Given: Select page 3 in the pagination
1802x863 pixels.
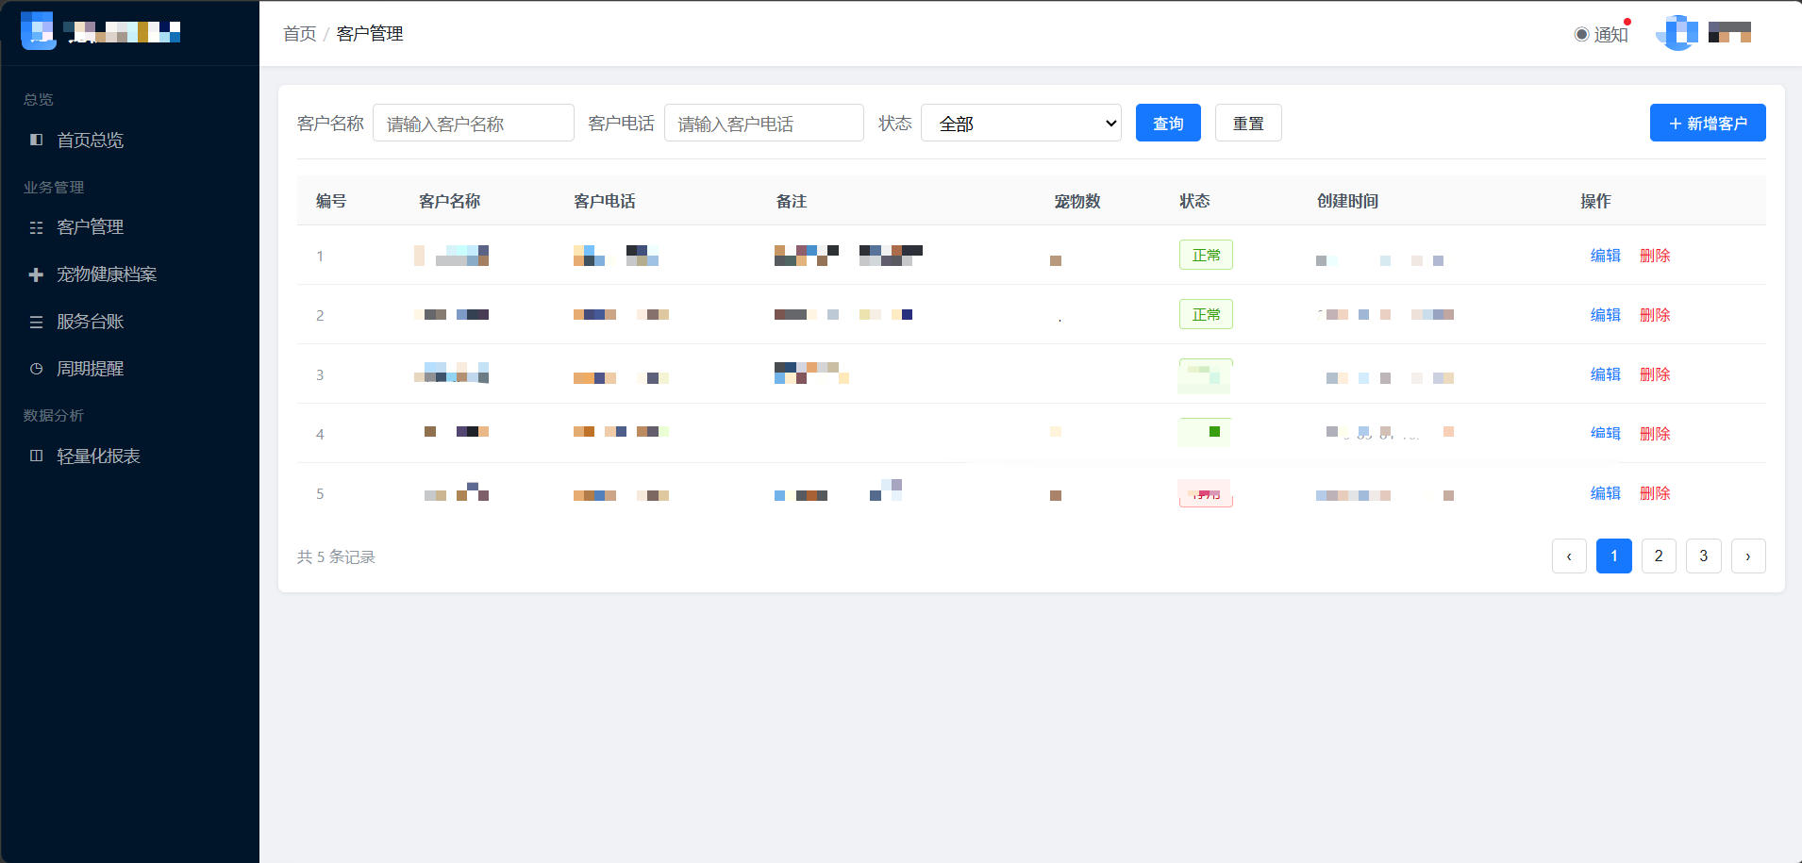Looking at the screenshot, I should [x=1704, y=556].
